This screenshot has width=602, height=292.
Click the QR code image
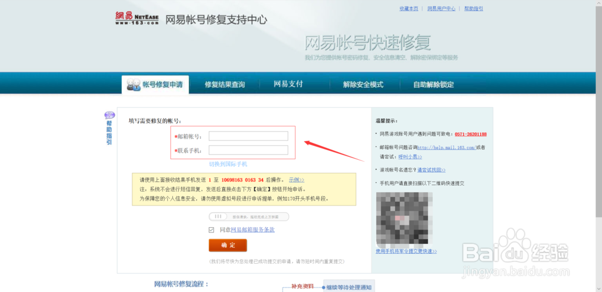tap(405, 219)
